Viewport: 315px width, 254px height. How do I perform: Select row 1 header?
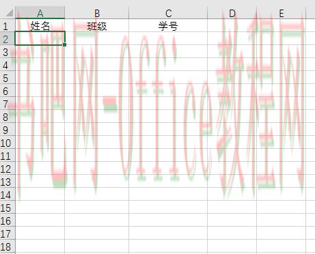pyautogui.click(x=8, y=25)
